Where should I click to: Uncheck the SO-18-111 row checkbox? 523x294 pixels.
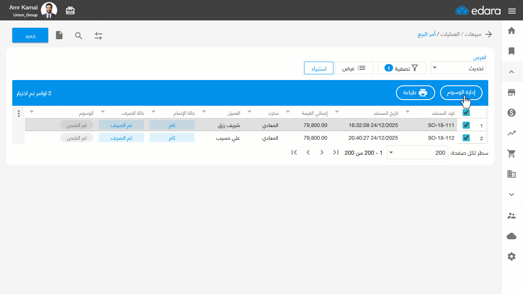pyautogui.click(x=466, y=125)
